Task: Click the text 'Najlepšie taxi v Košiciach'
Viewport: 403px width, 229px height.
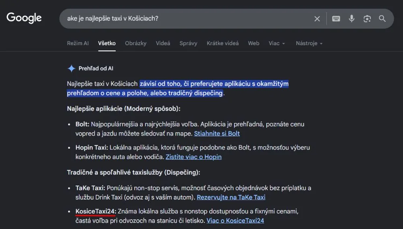Action: pyautogui.click(x=102, y=84)
